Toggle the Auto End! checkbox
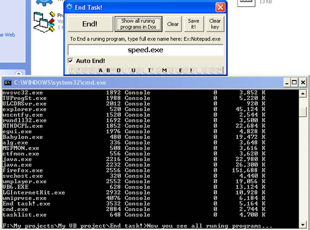Viewport: 310px width, 230px height. (70, 61)
